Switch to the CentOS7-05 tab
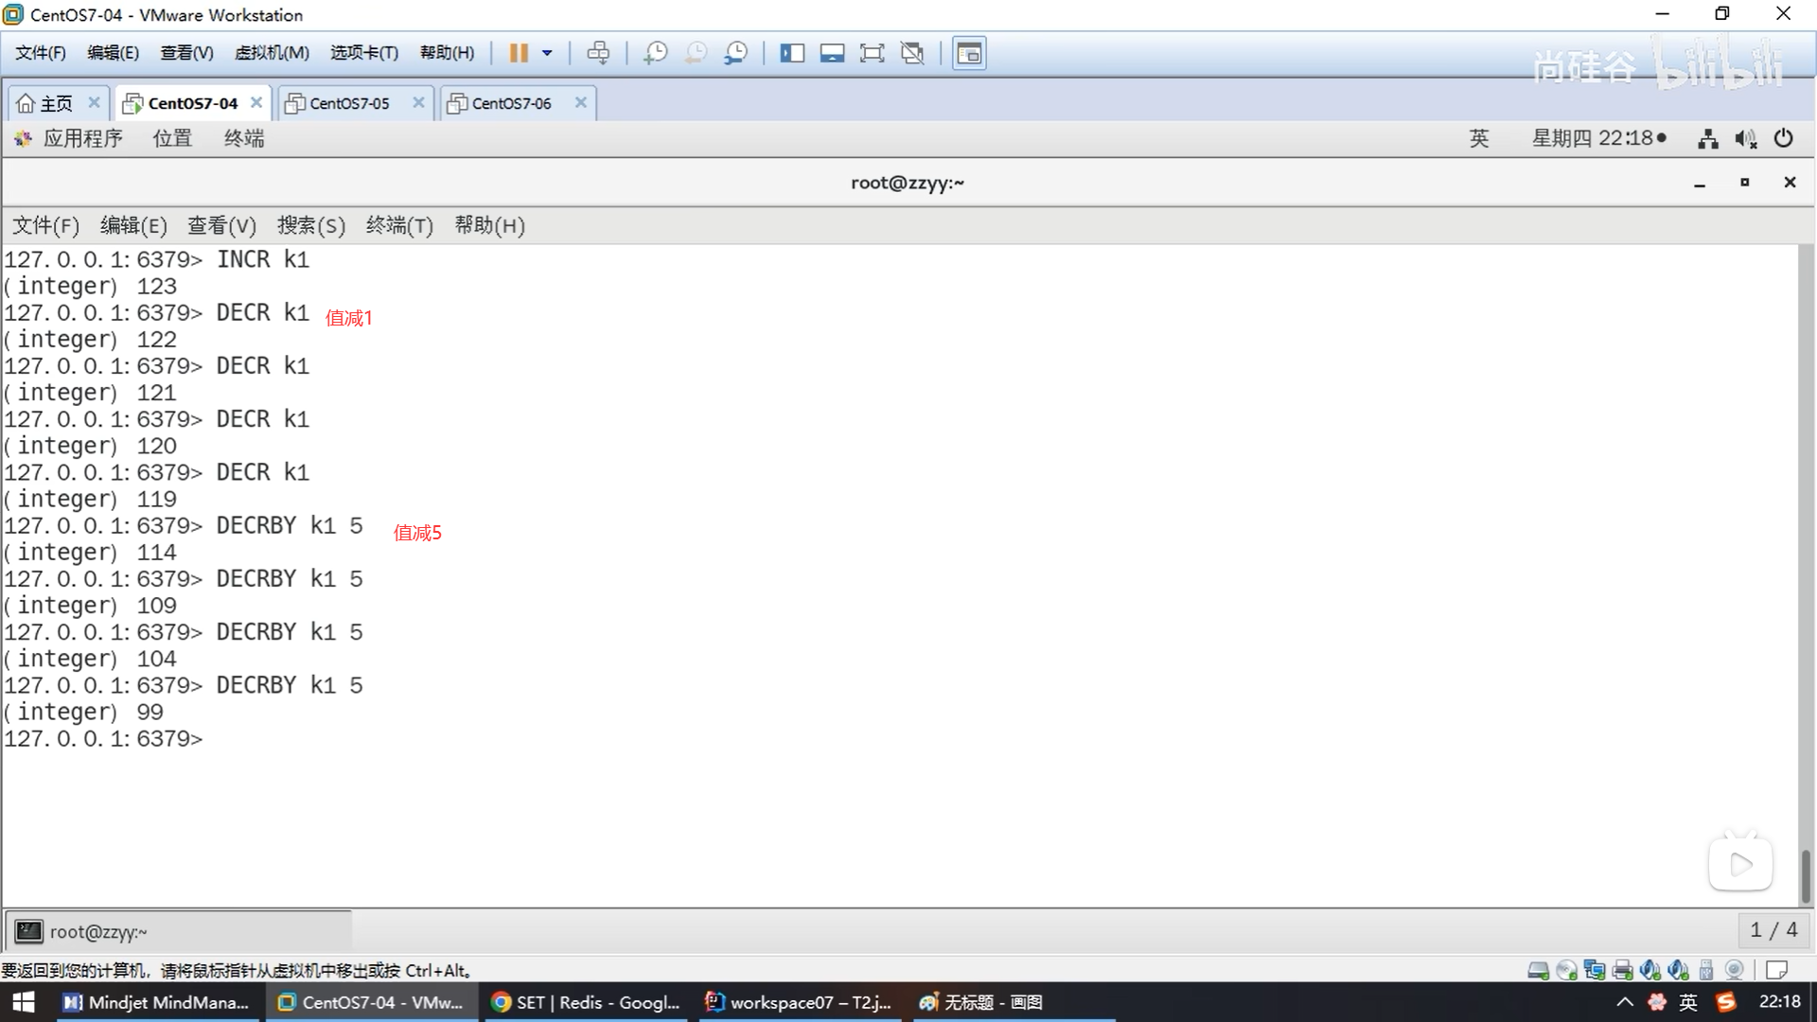1817x1022 pixels. (349, 103)
